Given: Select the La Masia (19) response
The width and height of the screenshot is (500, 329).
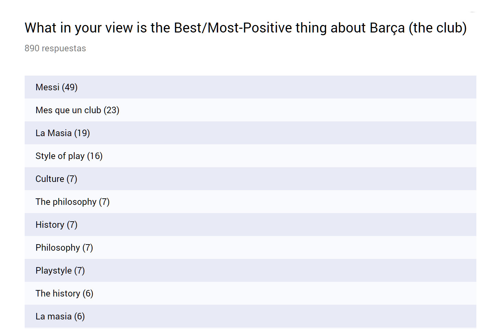Looking at the screenshot, I should tap(250, 133).
